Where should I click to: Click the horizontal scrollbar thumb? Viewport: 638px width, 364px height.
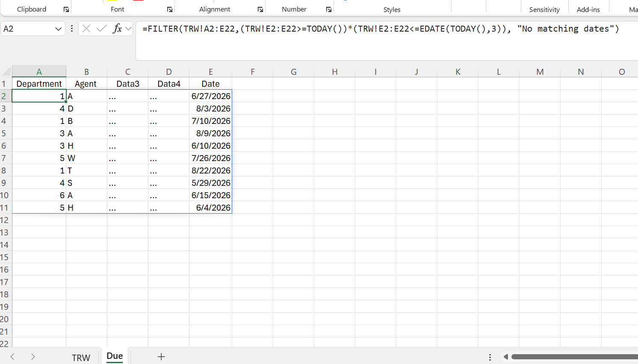click(x=575, y=357)
